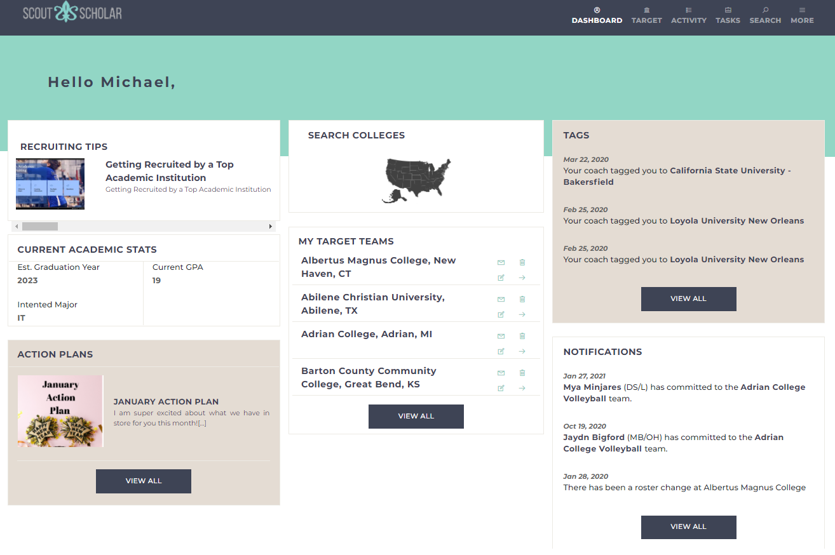Email Barton County Community College via envelope icon

pyautogui.click(x=501, y=373)
